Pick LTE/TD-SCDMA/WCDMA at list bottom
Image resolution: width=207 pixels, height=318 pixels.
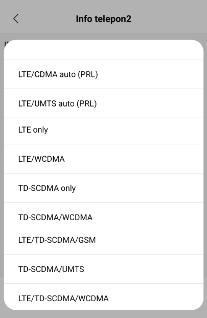(x=104, y=299)
